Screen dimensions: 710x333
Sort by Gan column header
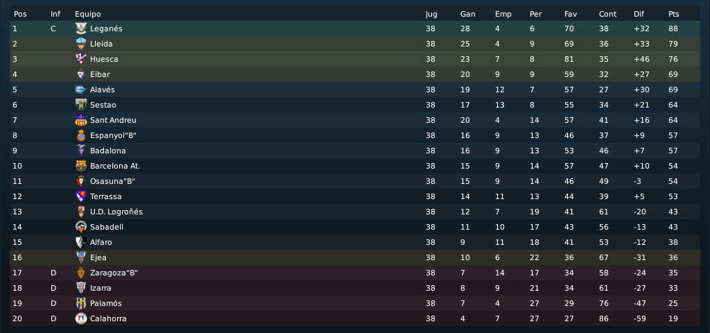(x=468, y=14)
